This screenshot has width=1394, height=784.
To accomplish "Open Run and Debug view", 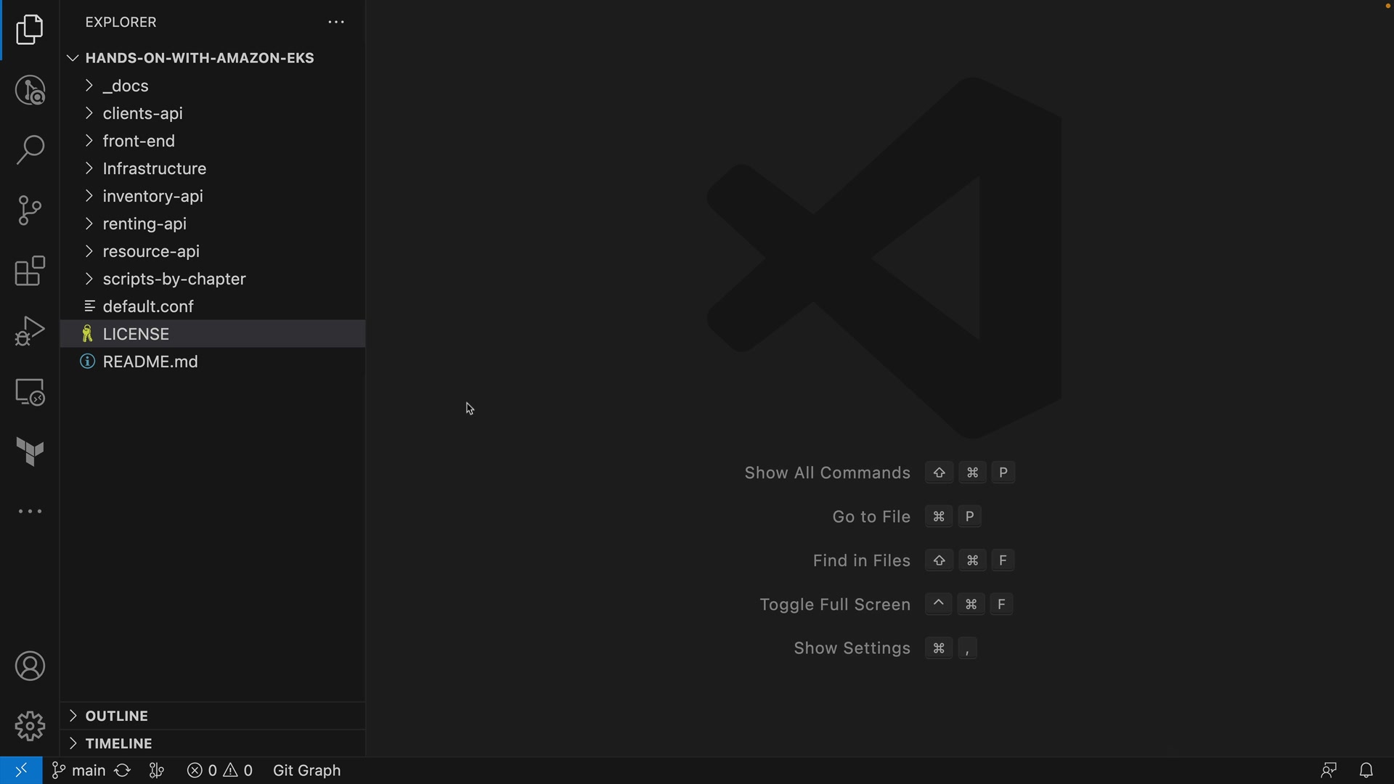I will click(30, 331).
